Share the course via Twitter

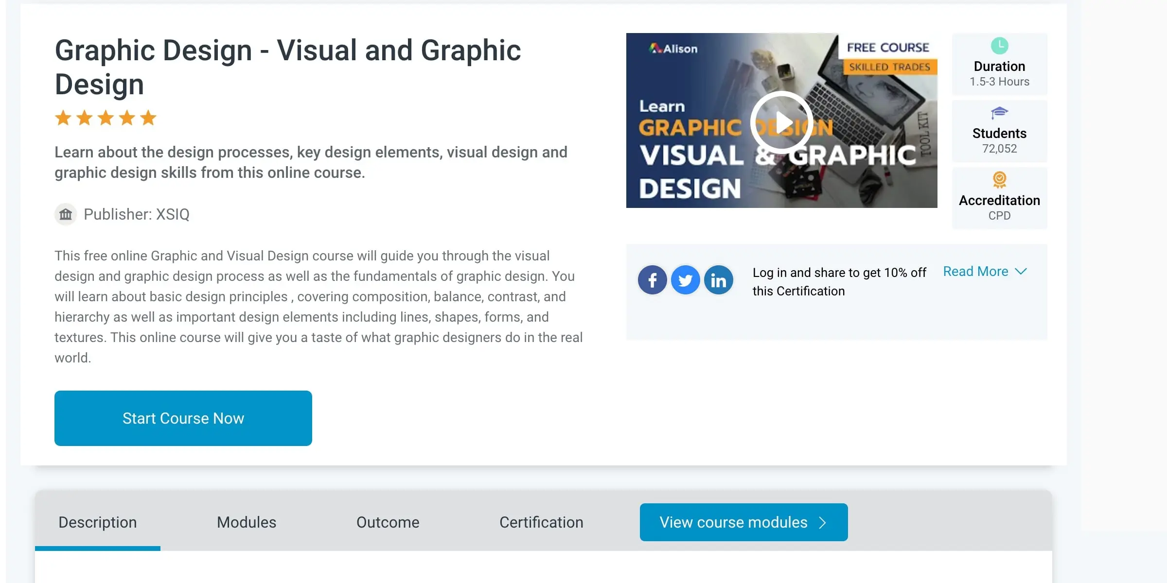pyautogui.click(x=685, y=280)
